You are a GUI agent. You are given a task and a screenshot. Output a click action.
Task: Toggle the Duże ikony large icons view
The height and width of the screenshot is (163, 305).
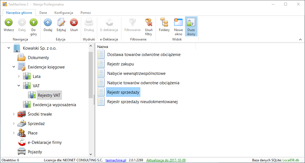pos(191,22)
